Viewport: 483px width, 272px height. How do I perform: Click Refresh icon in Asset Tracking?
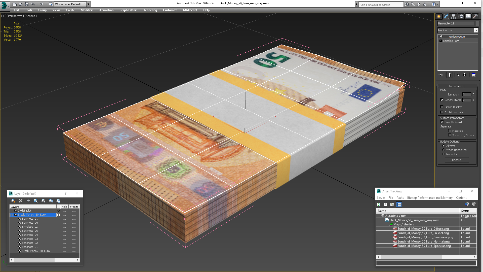coord(379,205)
